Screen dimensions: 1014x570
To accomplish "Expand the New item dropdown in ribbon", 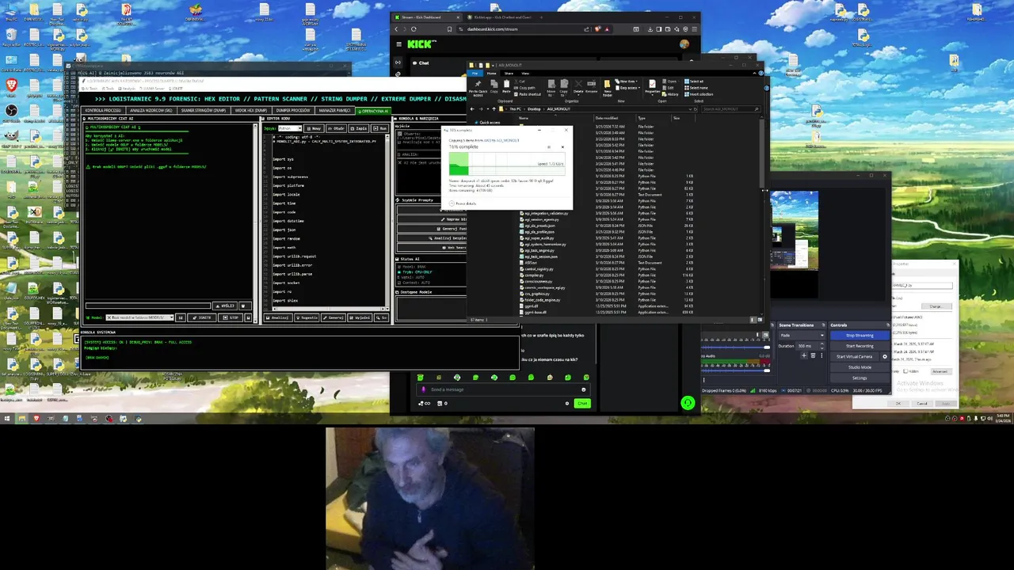I will [628, 82].
